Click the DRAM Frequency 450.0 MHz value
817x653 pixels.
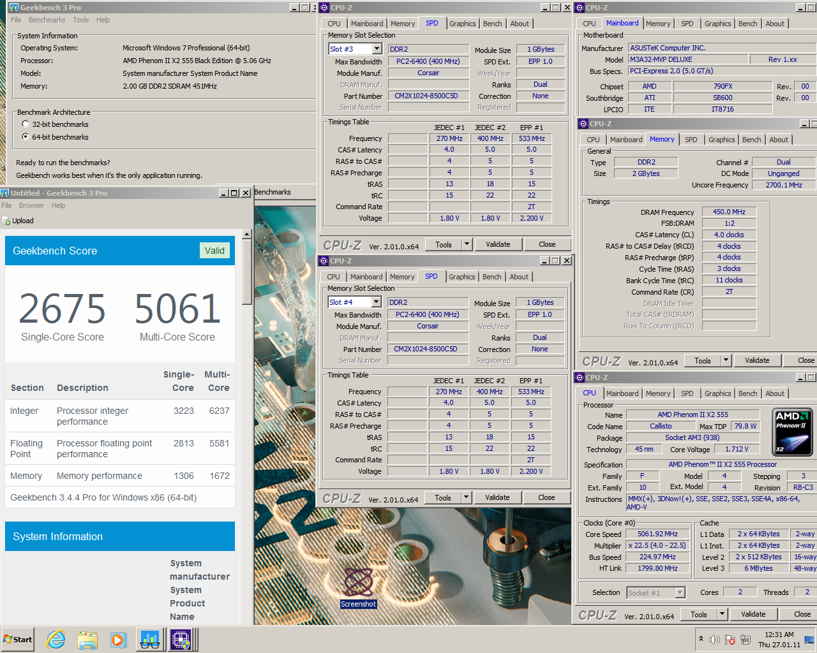[729, 212]
